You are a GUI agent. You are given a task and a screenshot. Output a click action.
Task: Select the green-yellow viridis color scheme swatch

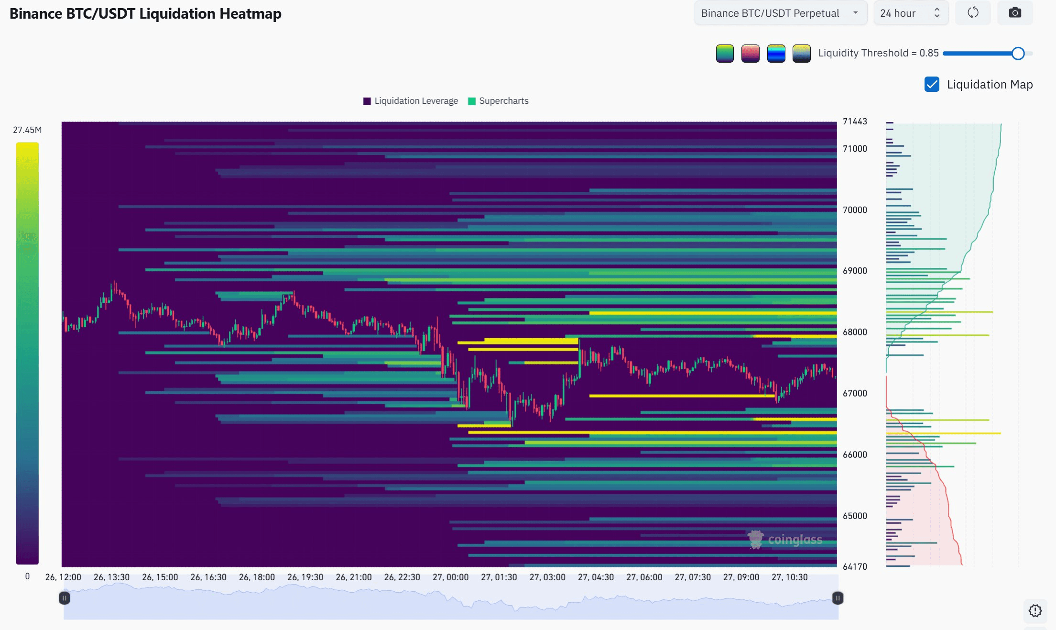tap(725, 53)
